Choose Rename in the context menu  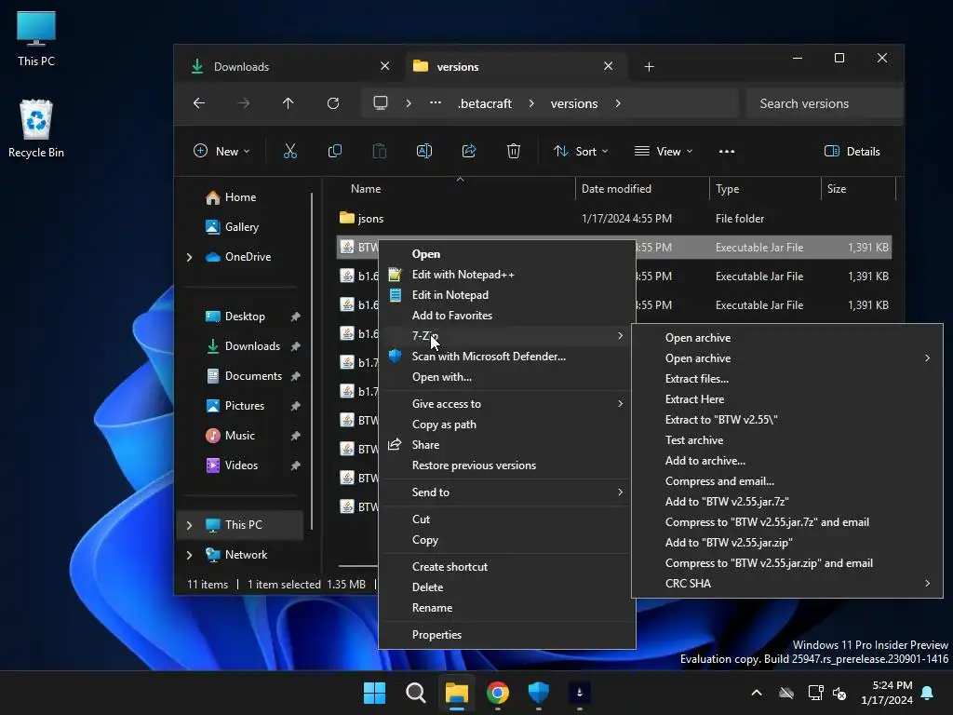[x=432, y=608]
